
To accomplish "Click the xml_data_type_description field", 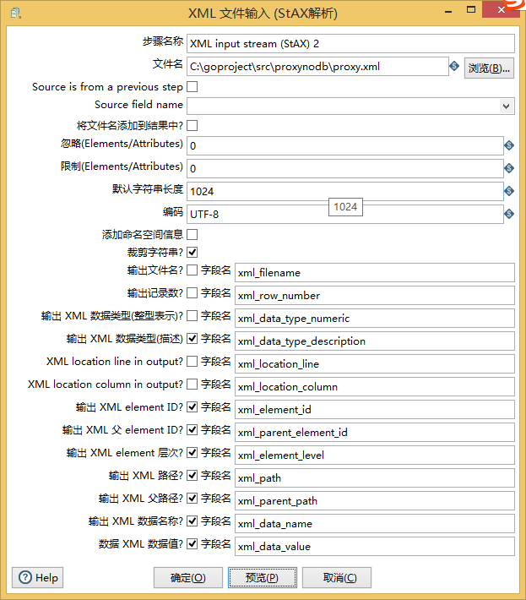I will click(375, 341).
